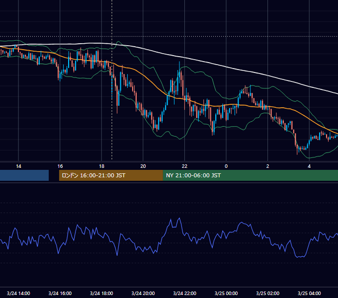The image size is (338, 298).
Task: Click the NY 21:00-06:00 JST session bar
Action: (251, 175)
